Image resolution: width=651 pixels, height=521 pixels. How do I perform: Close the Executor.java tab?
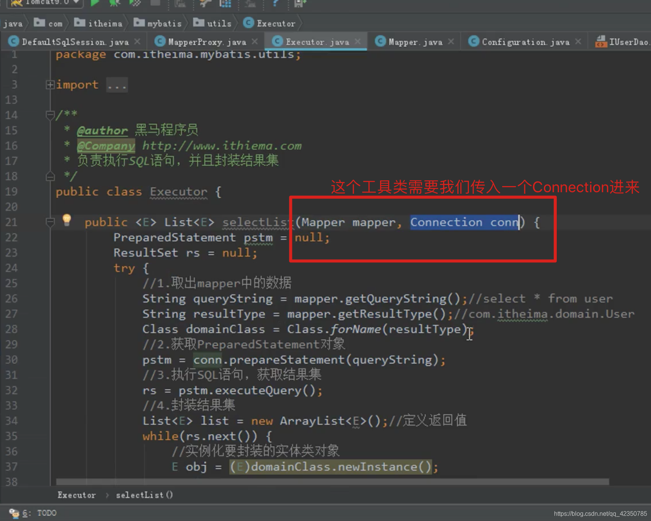pyautogui.click(x=358, y=41)
